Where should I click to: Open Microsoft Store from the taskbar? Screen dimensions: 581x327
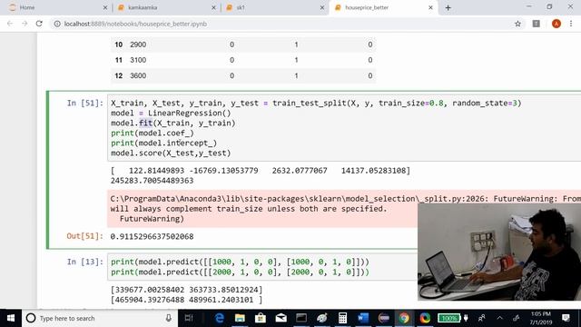click(261, 318)
